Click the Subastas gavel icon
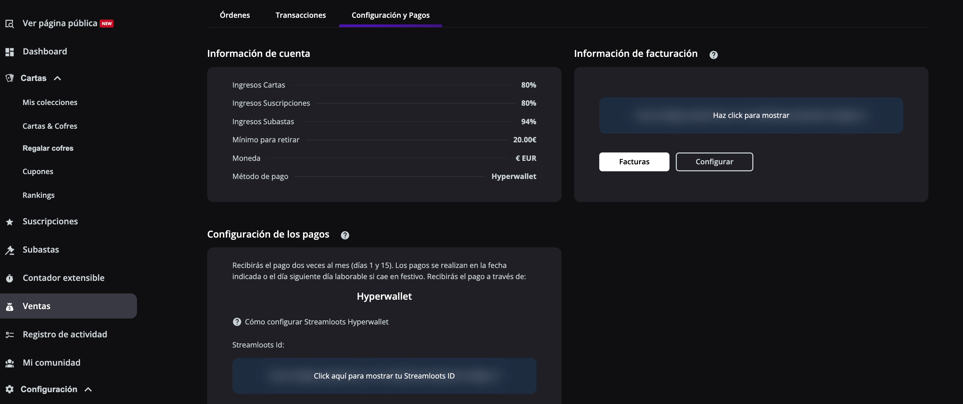This screenshot has height=404, width=963. click(x=10, y=250)
